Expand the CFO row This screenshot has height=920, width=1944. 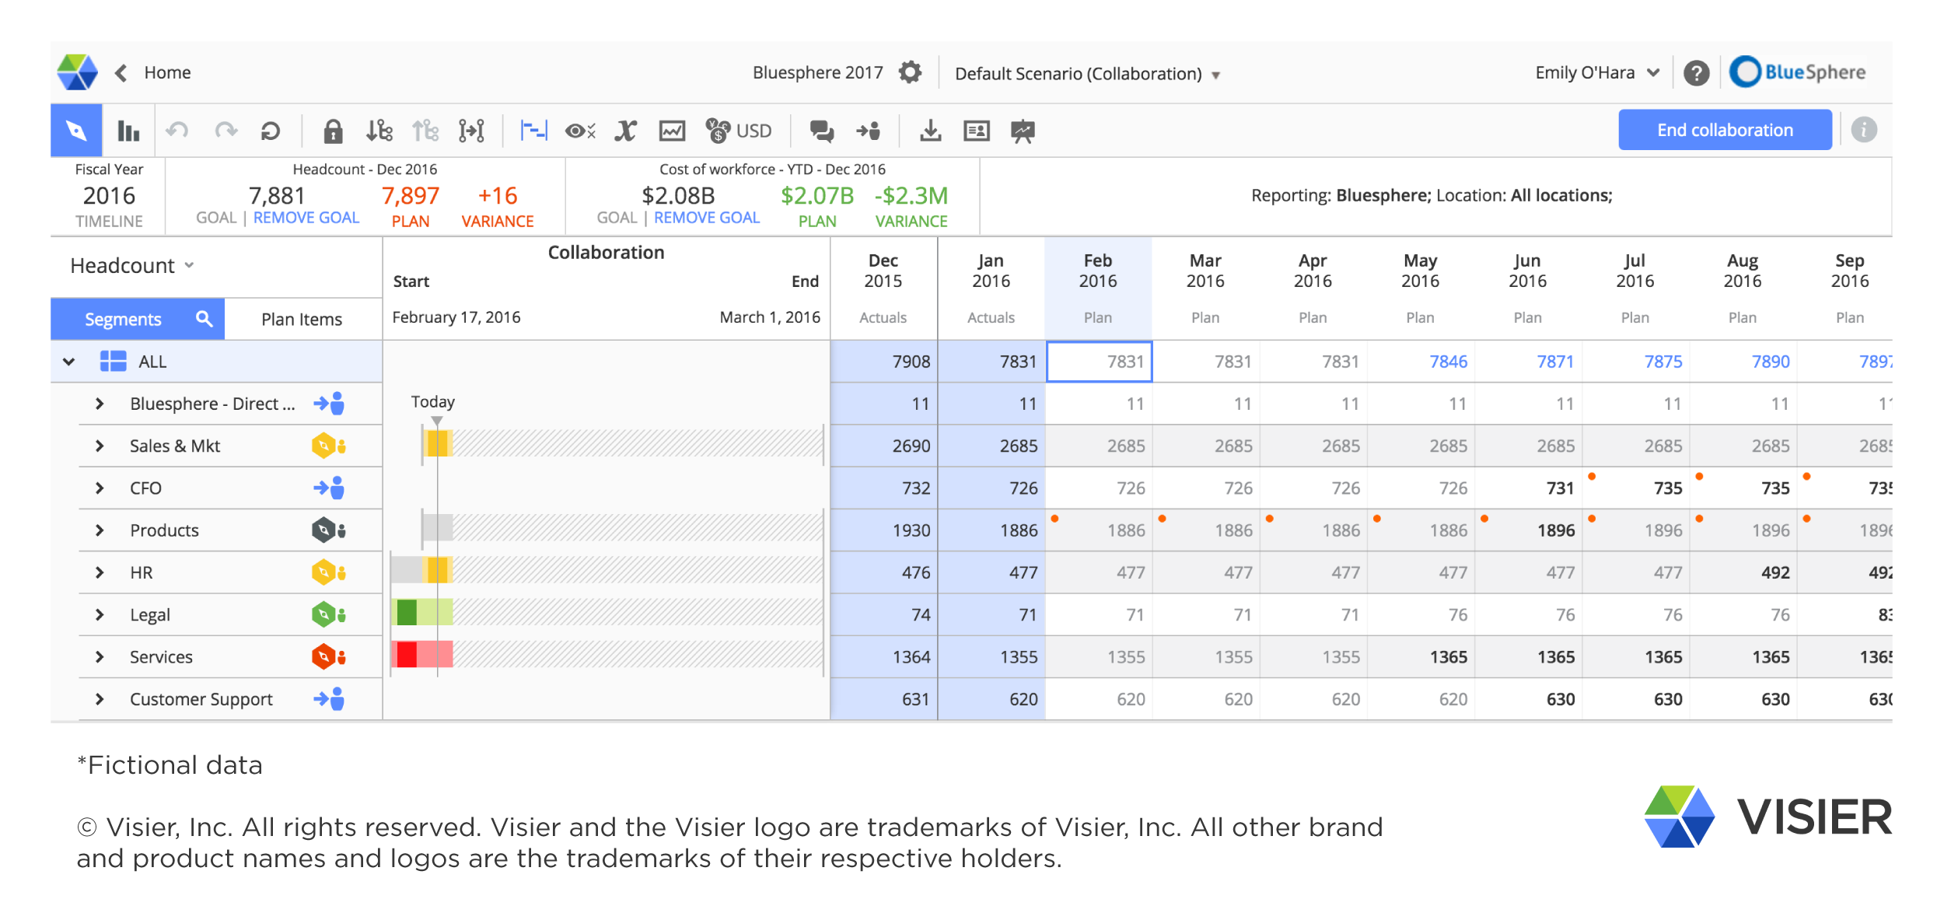[100, 488]
